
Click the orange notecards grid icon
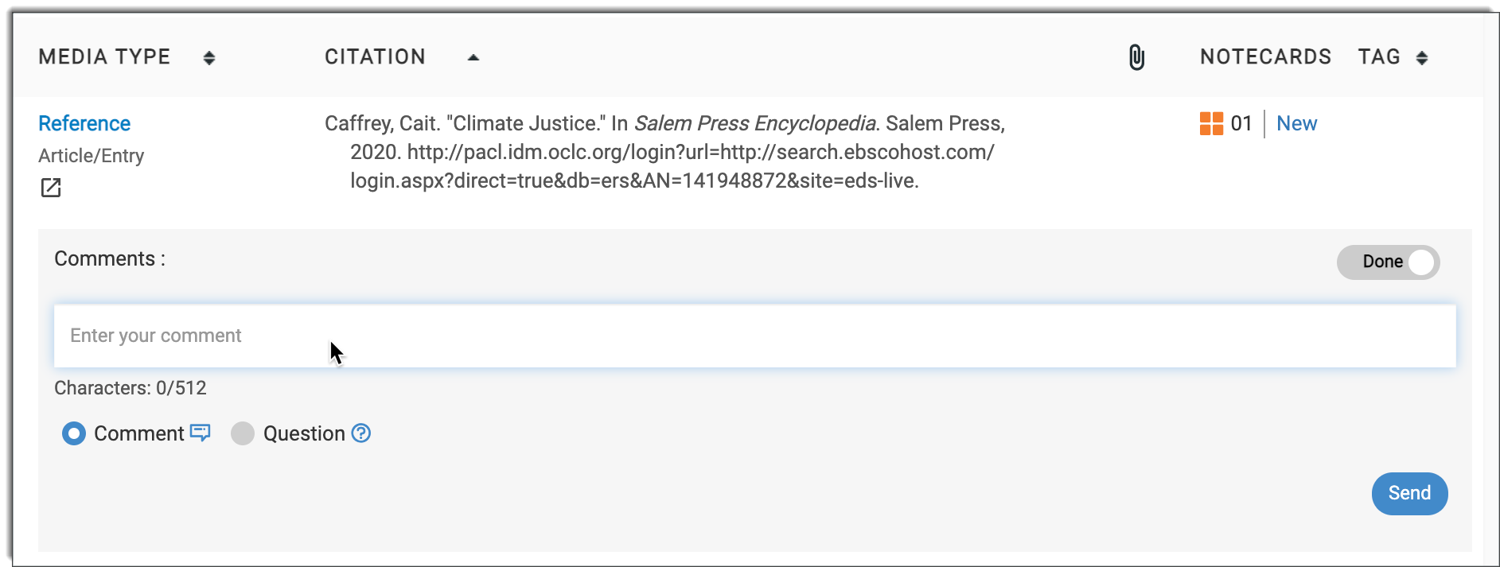[x=1211, y=124]
